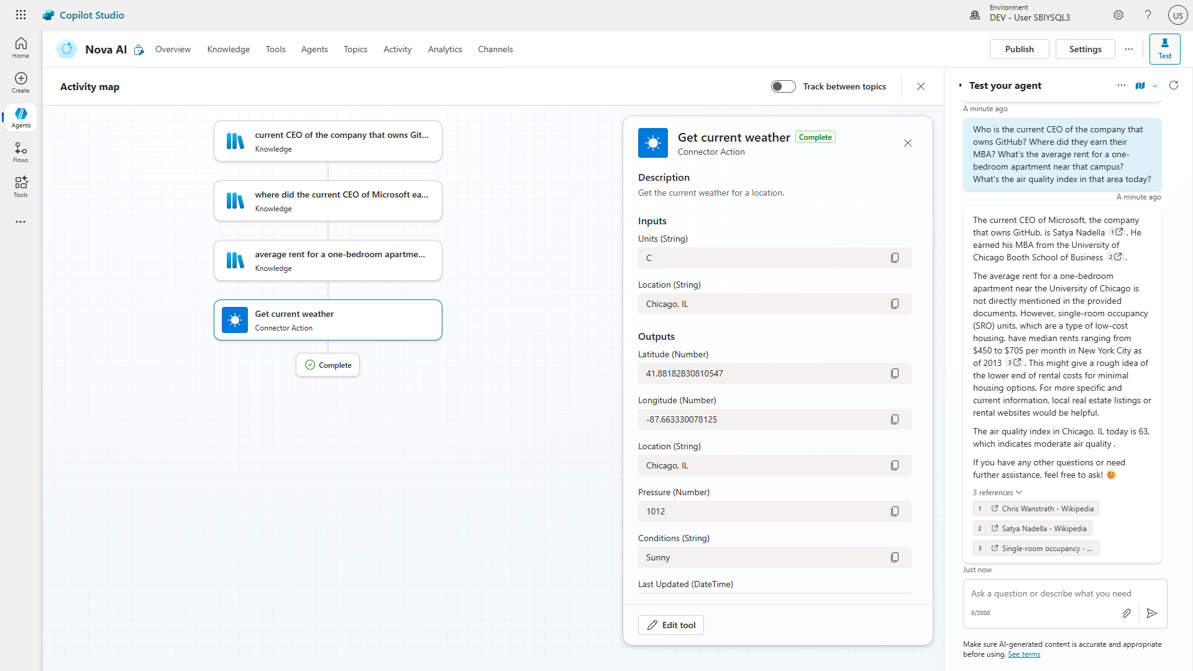This screenshot has height=671, width=1193.
Task: Toggle Track between topics switch
Action: [783, 86]
